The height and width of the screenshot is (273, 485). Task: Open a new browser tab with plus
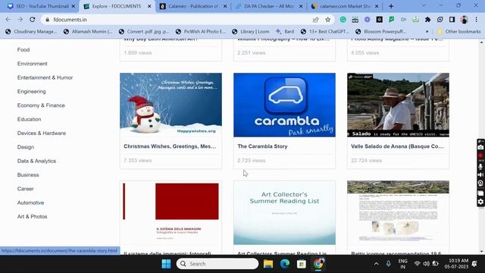[391, 6]
